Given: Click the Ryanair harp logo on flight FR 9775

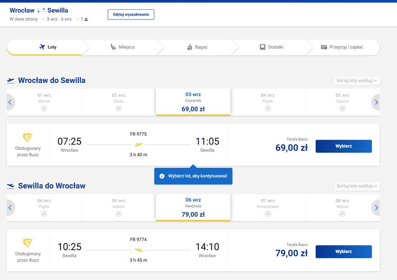Looking at the screenshot, I should [x=28, y=137].
